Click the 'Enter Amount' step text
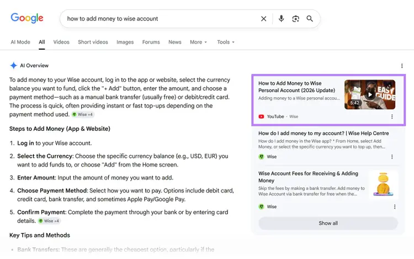Viewport: 414px width, 259px height. coord(36,178)
